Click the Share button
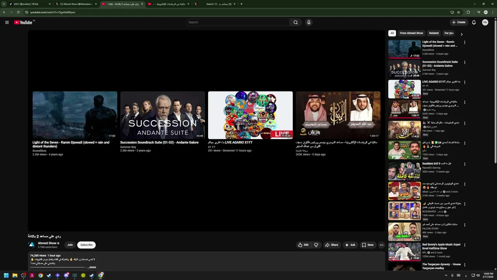Viewport: 497px width, 280px height. (332, 245)
